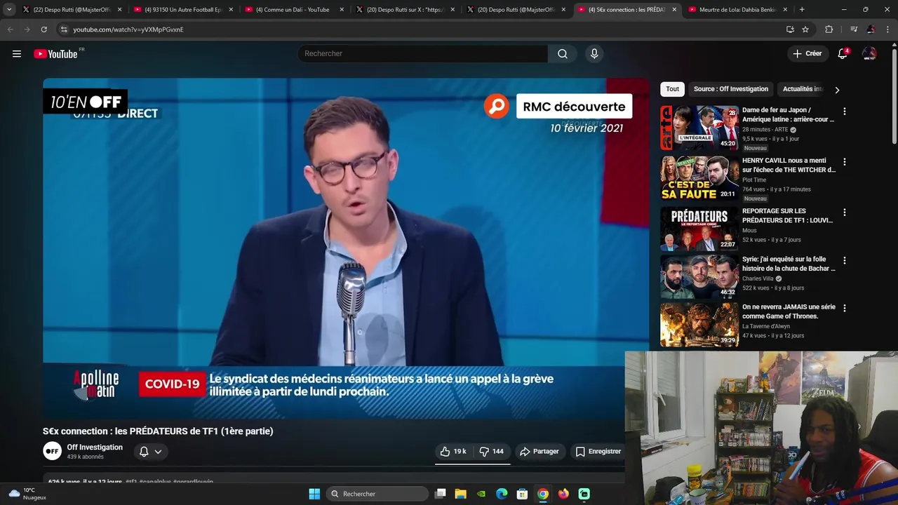Select the Tout filter chip
This screenshot has height=505, width=898.
[672, 89]
